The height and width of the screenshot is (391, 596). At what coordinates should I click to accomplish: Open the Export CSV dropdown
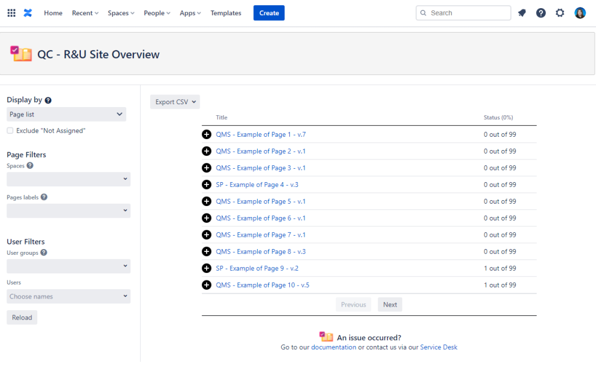click(x=175, y=102)
